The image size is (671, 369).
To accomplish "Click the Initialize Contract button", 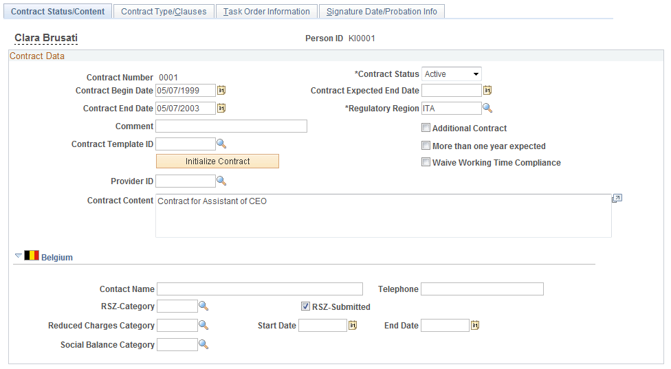I will (217, 161).
